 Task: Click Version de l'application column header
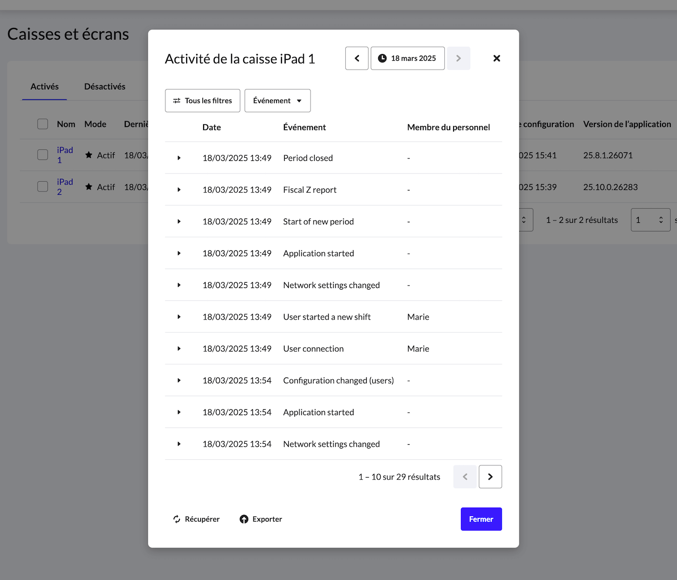[x=627, y=124]
